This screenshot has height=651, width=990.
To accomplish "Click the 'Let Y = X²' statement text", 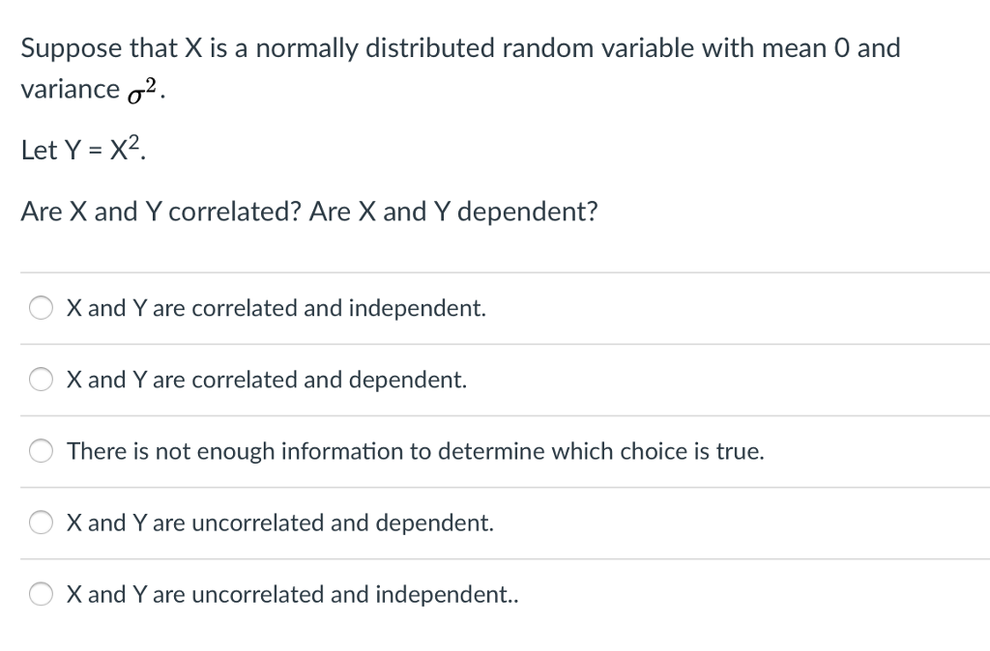I will click(81, 150).
